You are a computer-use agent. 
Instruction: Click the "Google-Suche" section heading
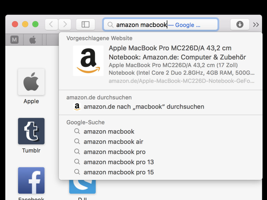86,122
